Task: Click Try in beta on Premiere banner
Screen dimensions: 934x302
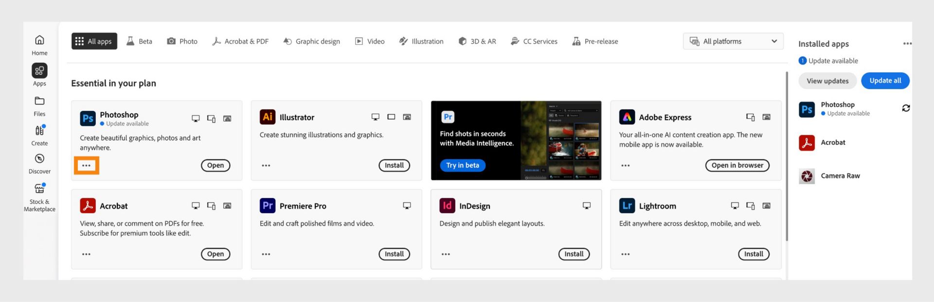Action: click(463, 165)
